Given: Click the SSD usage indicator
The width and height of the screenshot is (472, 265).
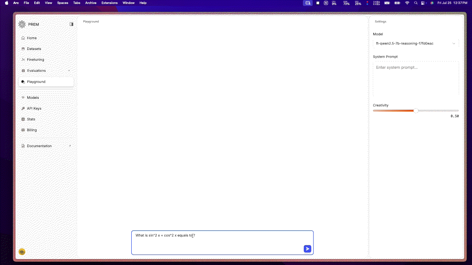Looking at the screenshot, I should 358,3.
